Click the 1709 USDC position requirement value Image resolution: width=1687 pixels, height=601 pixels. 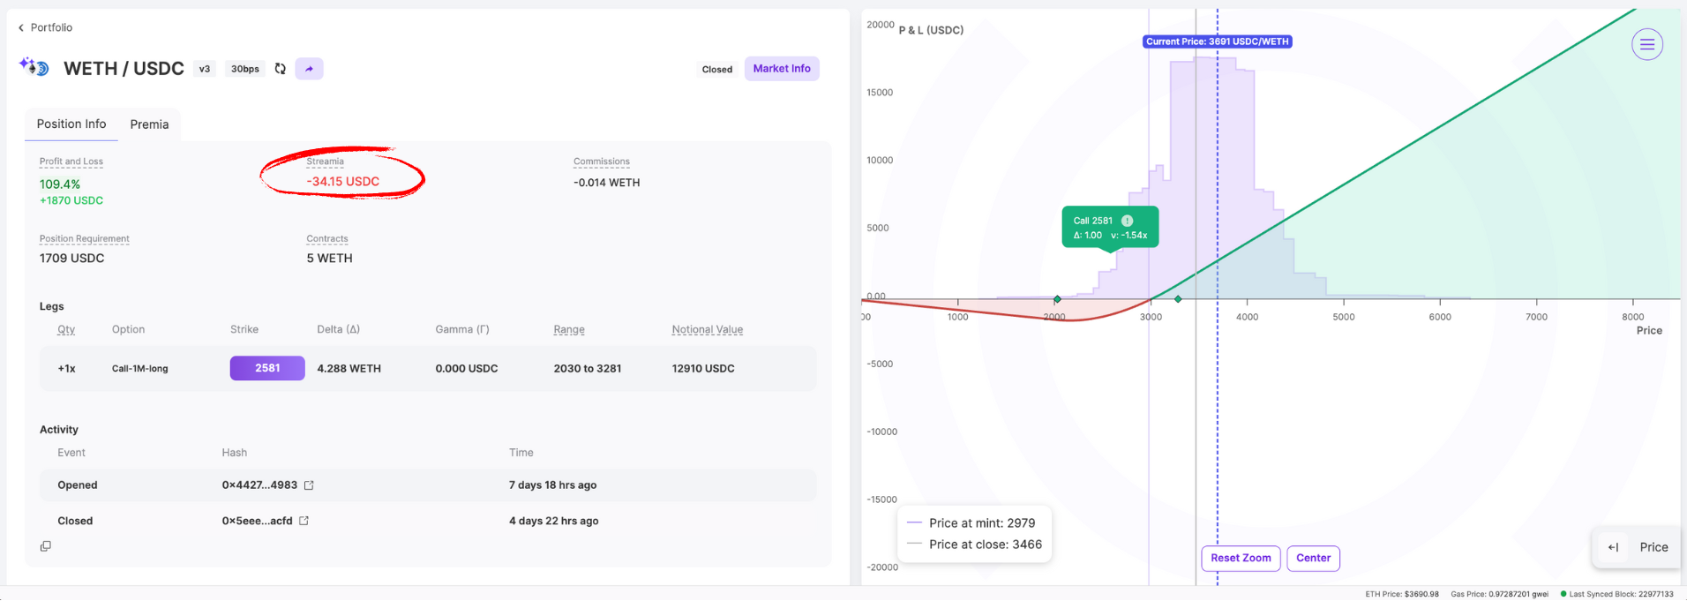[x=72, y=259]
